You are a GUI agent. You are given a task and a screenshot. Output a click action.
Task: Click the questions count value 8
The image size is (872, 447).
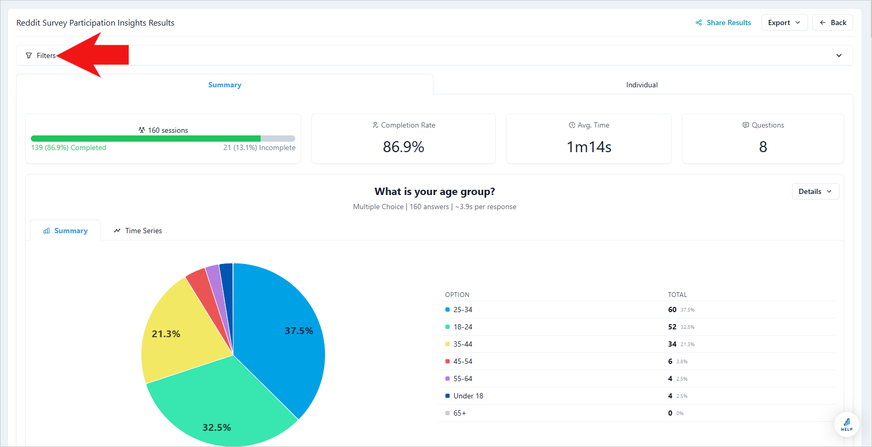click(763, 147)
